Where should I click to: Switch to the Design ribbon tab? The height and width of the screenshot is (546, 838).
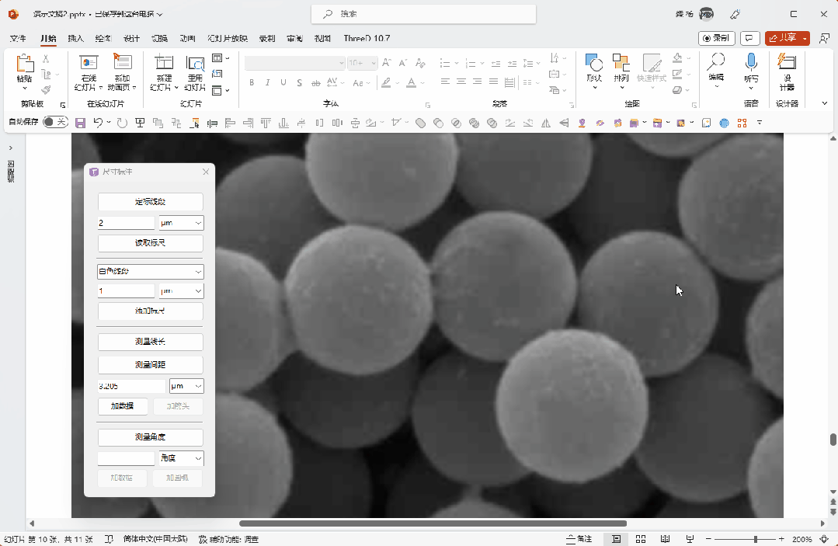131,39
